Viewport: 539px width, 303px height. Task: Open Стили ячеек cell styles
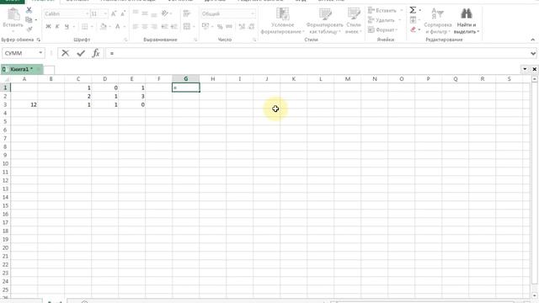click(354, 20)
